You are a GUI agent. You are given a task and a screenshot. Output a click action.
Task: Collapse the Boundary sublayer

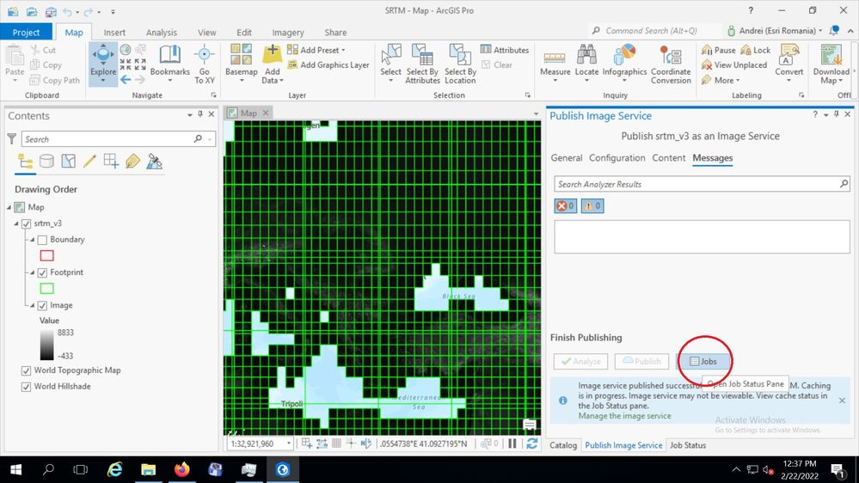coord(33,240)
